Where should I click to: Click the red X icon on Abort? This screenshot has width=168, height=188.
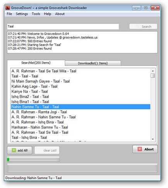pyautogui.click(x=140, y=149)
